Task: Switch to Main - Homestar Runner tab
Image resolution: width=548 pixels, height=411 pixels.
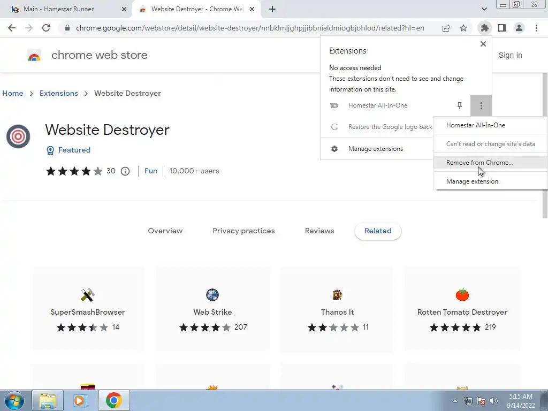Action: click(66, 9)
